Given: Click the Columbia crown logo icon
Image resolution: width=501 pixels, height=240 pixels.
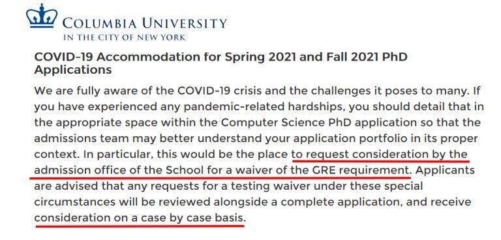Looking at the screenshot, I should pyautogui.click(x=42, y=16).
